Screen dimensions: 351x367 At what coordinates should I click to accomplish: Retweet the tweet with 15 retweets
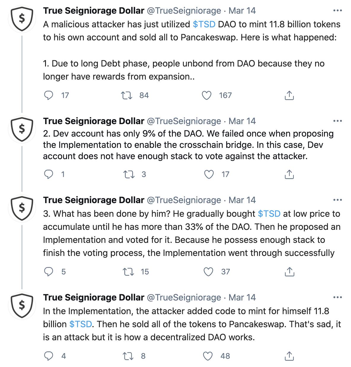point(128,272)
